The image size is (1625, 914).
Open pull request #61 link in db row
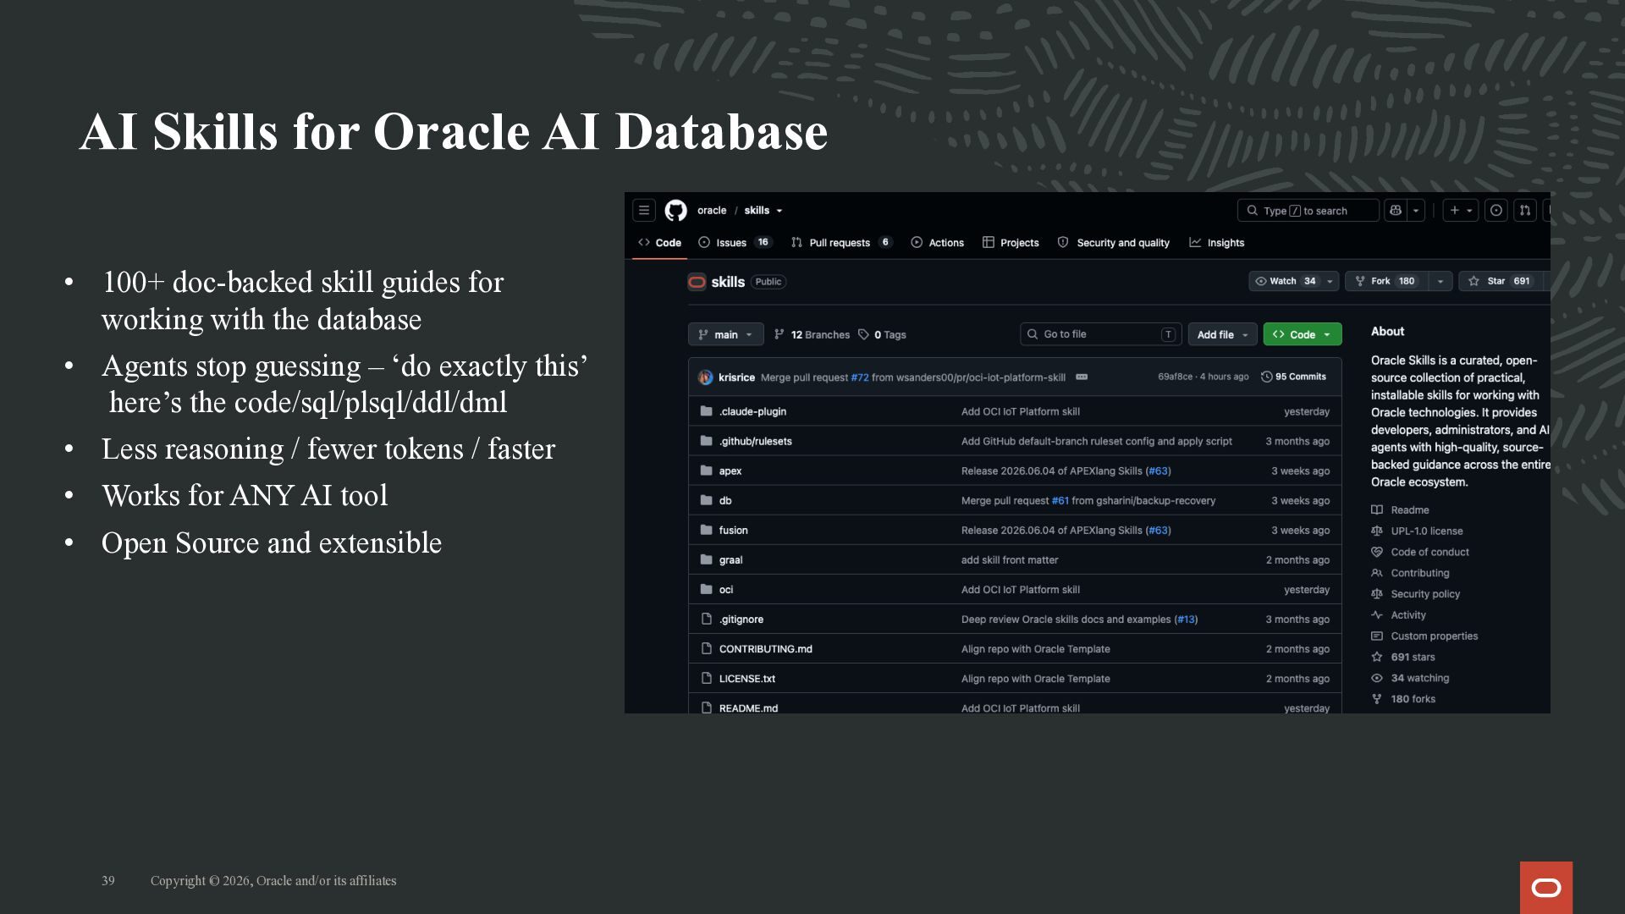[1060, 500]
